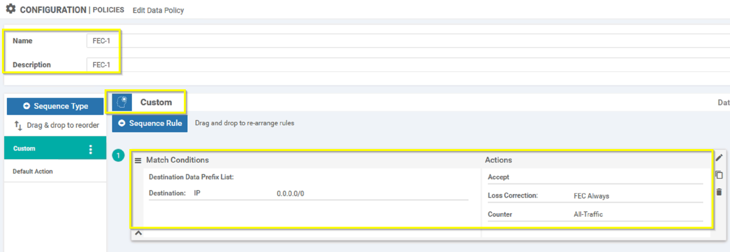Edit rule 1 with pencil icon
This screenshot has height=252, width=730.
(719, 157)
